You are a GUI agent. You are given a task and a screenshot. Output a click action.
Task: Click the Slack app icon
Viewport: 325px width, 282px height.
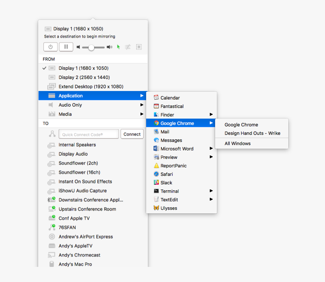pos(156,183)
